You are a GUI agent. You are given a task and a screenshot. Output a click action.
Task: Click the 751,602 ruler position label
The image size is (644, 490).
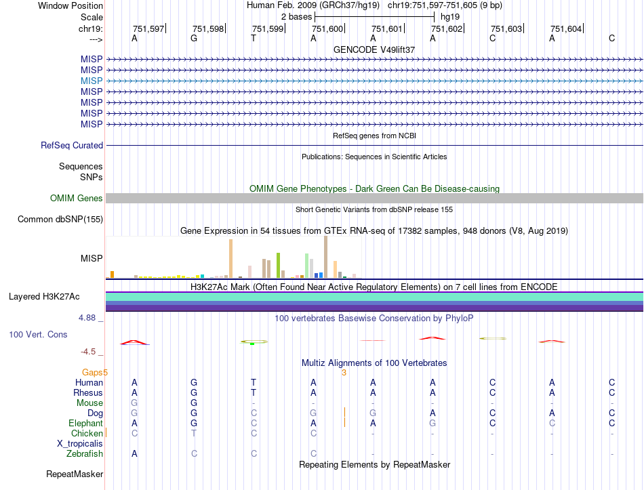coord(447,28)
